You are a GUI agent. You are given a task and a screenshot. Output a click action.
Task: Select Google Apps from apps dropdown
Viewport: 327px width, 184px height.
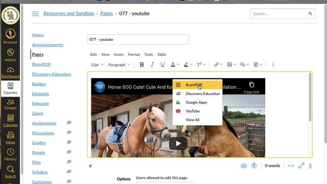(198, 102)
